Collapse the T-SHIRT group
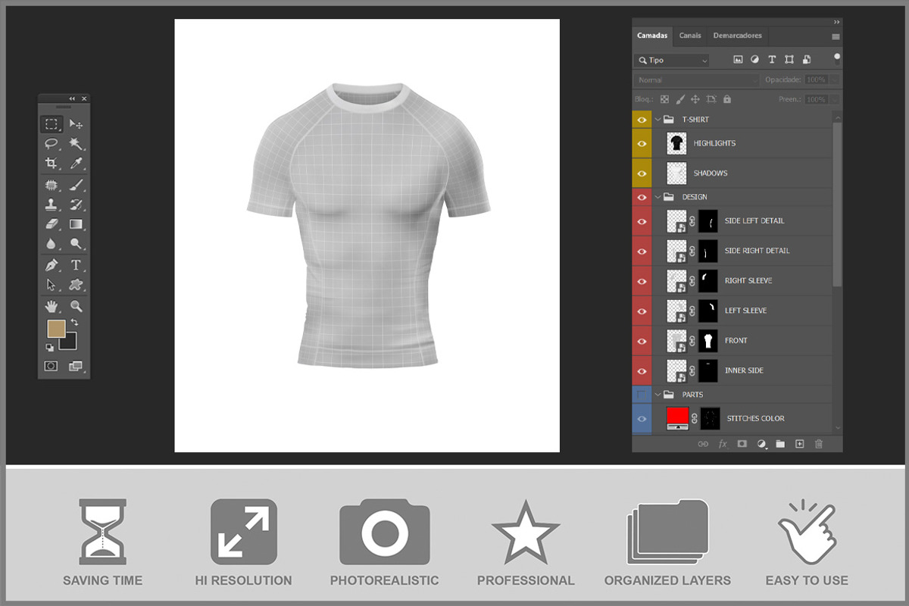909x606 pixels. pos(658,120)
